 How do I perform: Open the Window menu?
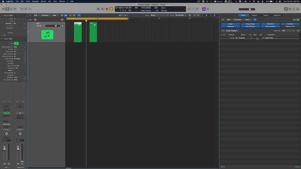click(62, 1)
